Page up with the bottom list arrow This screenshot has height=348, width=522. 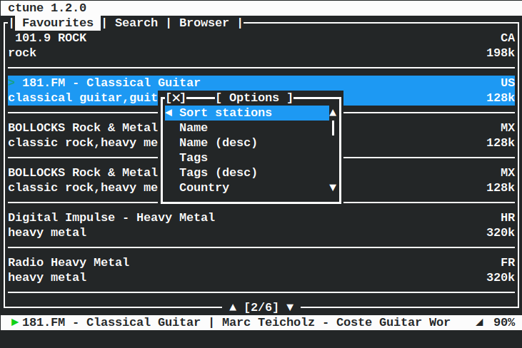233,307
